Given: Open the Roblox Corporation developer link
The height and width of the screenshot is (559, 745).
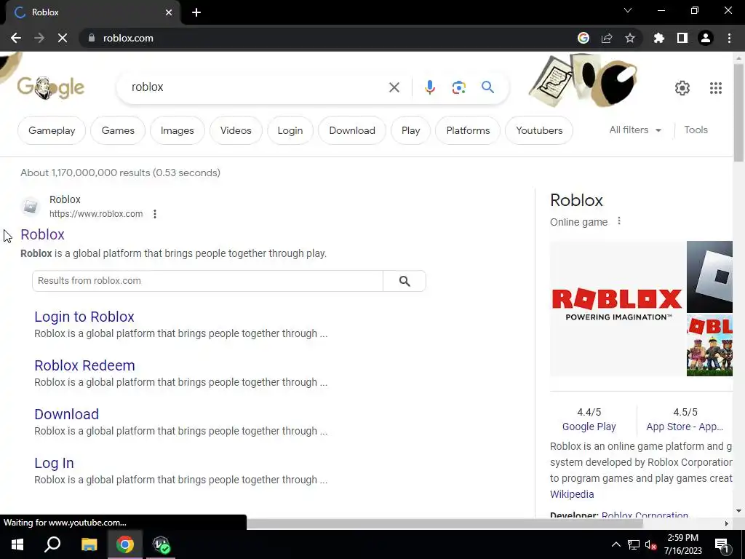Looking at the screenshot, I should tap(645, 515).
